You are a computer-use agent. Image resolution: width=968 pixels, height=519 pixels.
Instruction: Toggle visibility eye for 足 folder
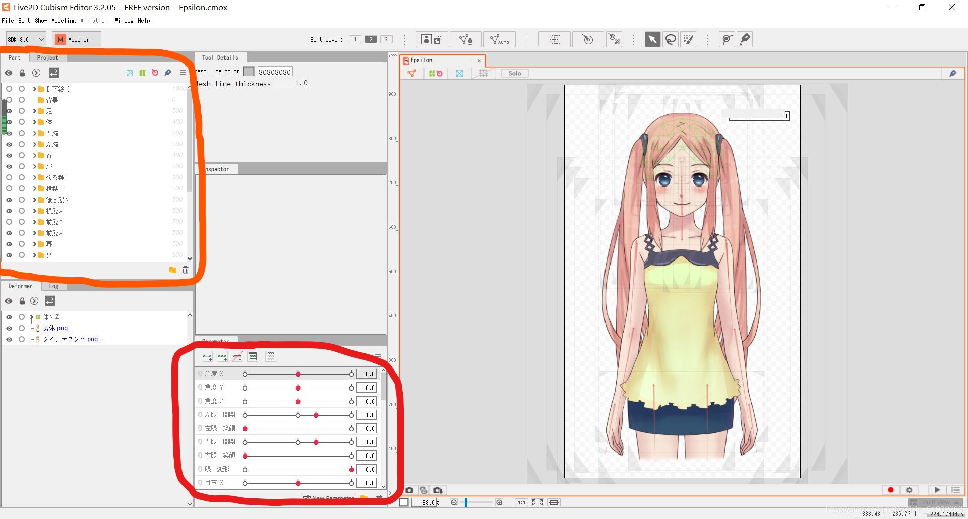tap(9, 111)
